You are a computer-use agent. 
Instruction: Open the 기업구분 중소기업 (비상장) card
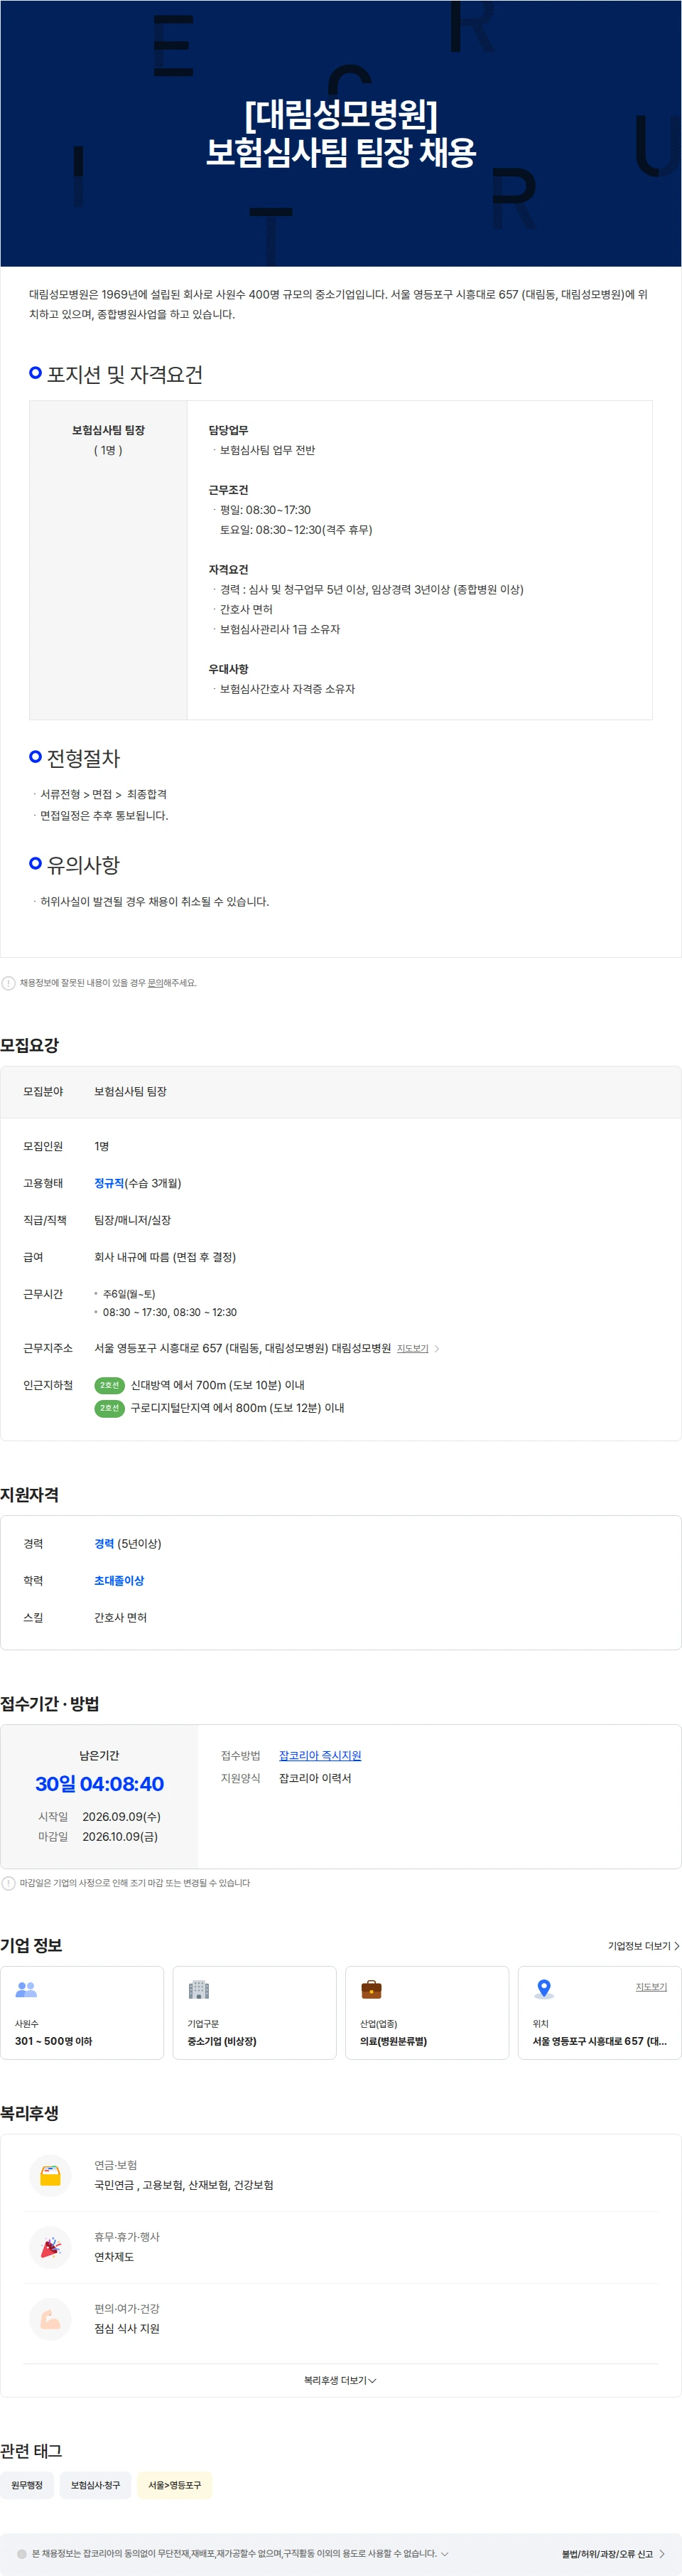(x=254, y=2012)
